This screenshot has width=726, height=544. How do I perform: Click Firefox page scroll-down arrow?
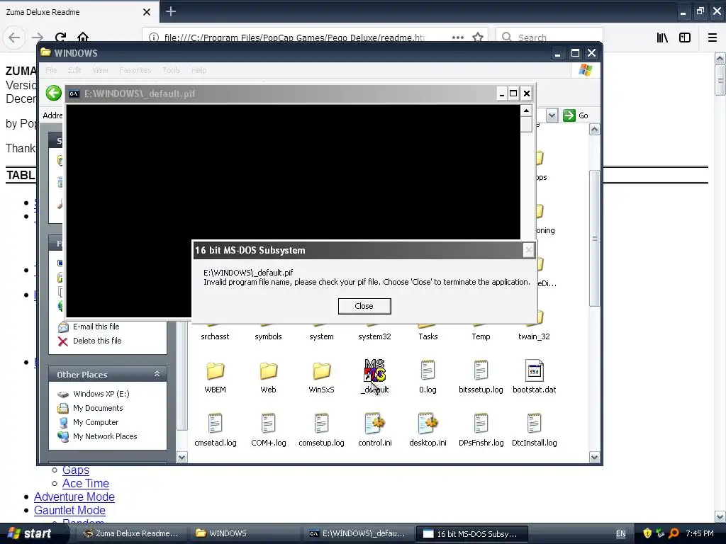(x=720, y=516)
